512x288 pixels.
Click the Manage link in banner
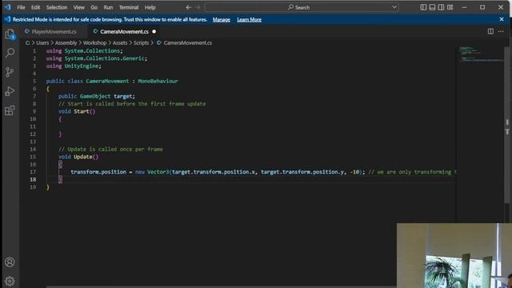coord(222,19)
